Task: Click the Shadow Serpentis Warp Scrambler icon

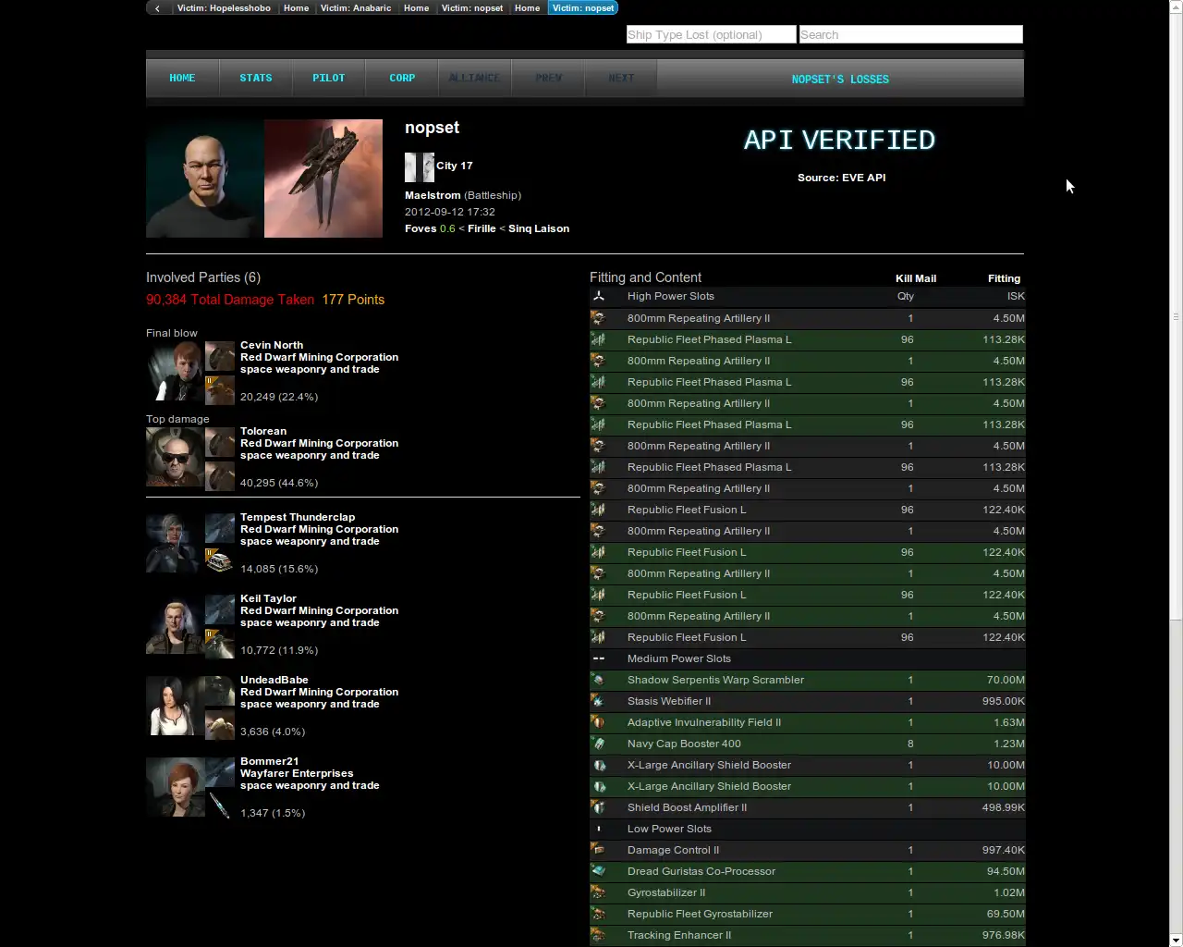Action: tap(599, 681)
